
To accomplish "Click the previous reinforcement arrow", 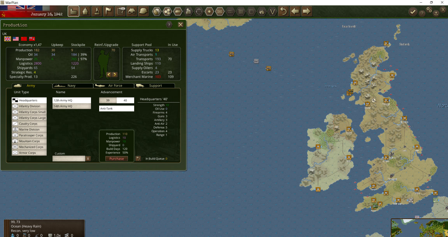I will pyautogui.click(x=109, y=75).
